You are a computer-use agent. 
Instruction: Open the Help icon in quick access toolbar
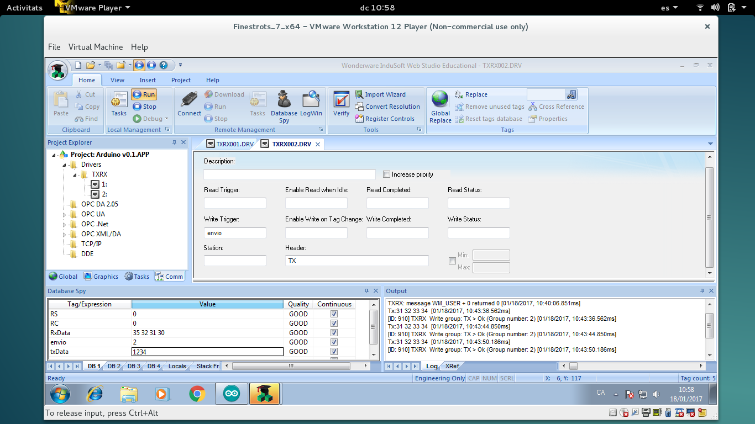coord(164,65)
